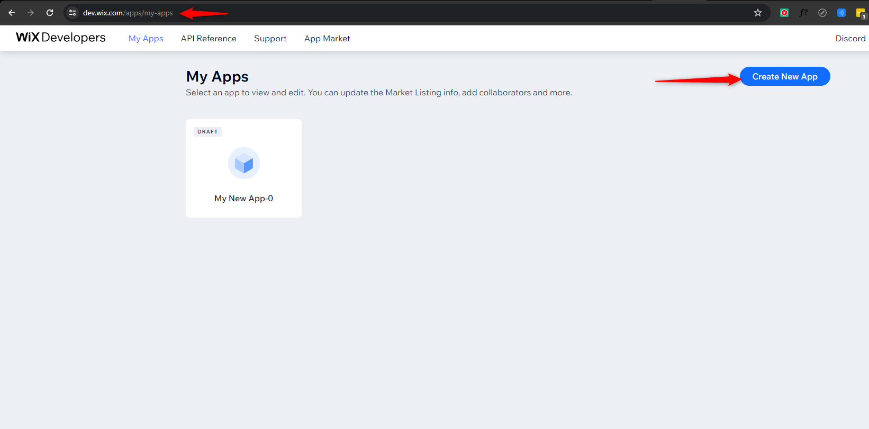Click the My Apps page heading
This screenshot has height=429, width=869.
(218, 77)
